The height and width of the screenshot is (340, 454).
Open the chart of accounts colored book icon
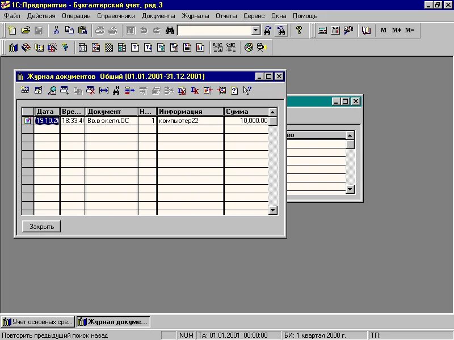(x=26, y=48)
